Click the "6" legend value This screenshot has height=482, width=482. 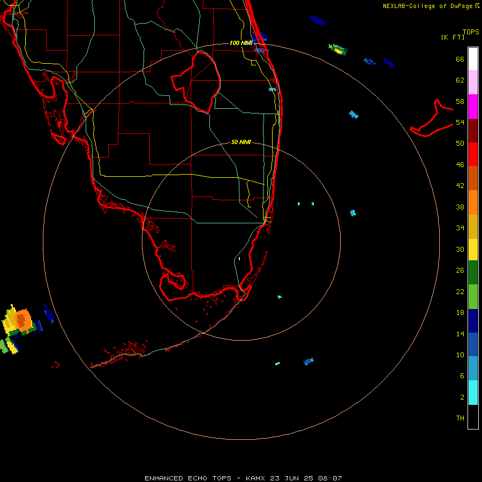click(462, 375)
